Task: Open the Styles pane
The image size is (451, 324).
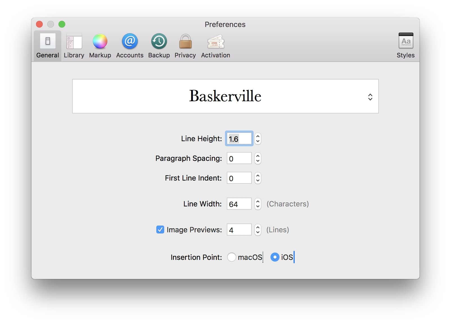Action: [405, 46]
